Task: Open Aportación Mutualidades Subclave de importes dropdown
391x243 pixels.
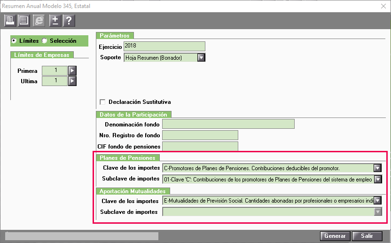Action: pos(378,212)
